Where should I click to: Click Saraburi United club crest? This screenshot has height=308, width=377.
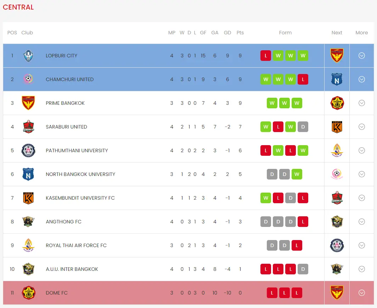(x=28, y=127)
